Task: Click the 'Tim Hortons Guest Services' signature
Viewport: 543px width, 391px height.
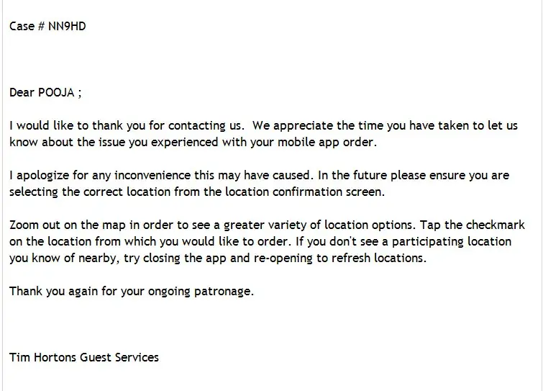Action: (84, 357)
